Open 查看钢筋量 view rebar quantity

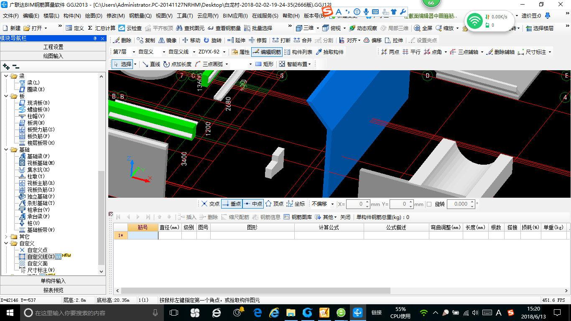224,28
